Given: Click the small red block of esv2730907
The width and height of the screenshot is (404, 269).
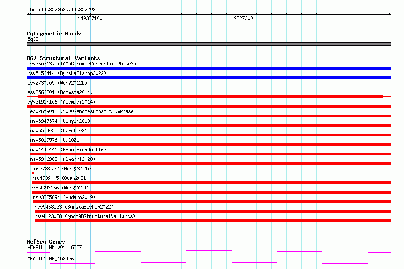Looking at the screenshot, I should pos(33,173).
